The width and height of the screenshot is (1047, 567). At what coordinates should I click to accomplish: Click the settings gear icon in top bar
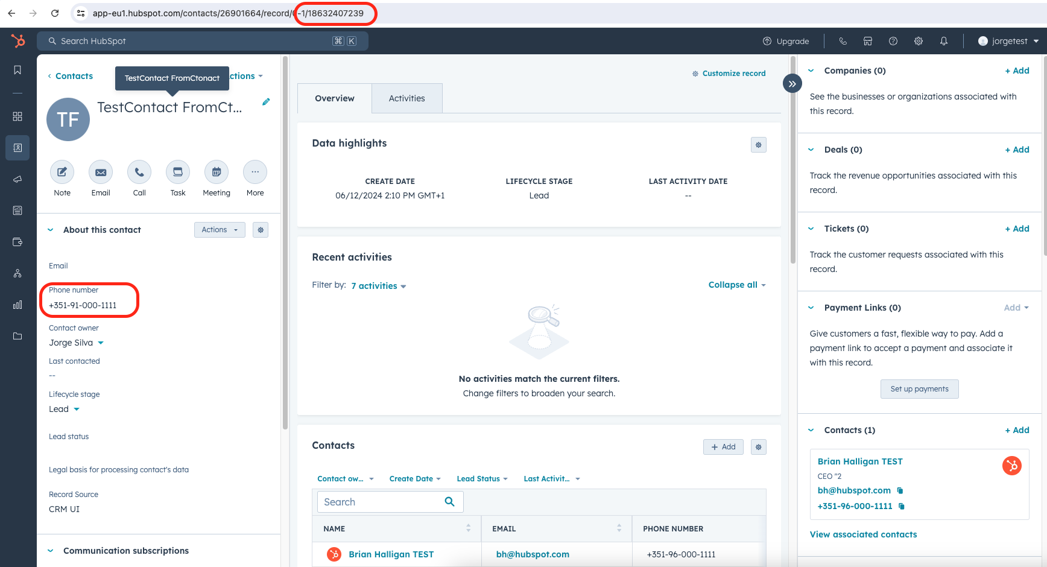point(918,41)
